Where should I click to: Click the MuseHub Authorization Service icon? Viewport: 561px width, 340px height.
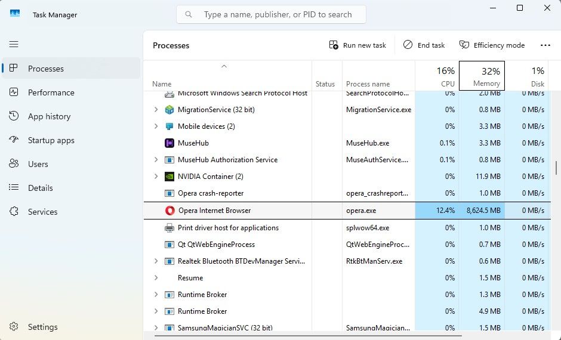click(x=169, y=160)
